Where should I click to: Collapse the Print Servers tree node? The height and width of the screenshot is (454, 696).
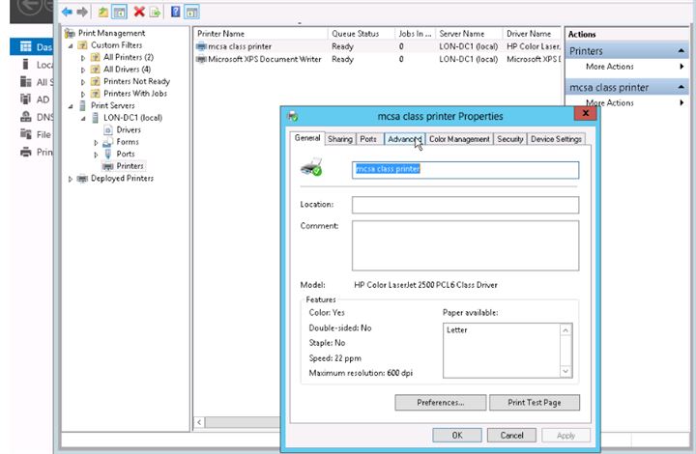pos(71,106)
